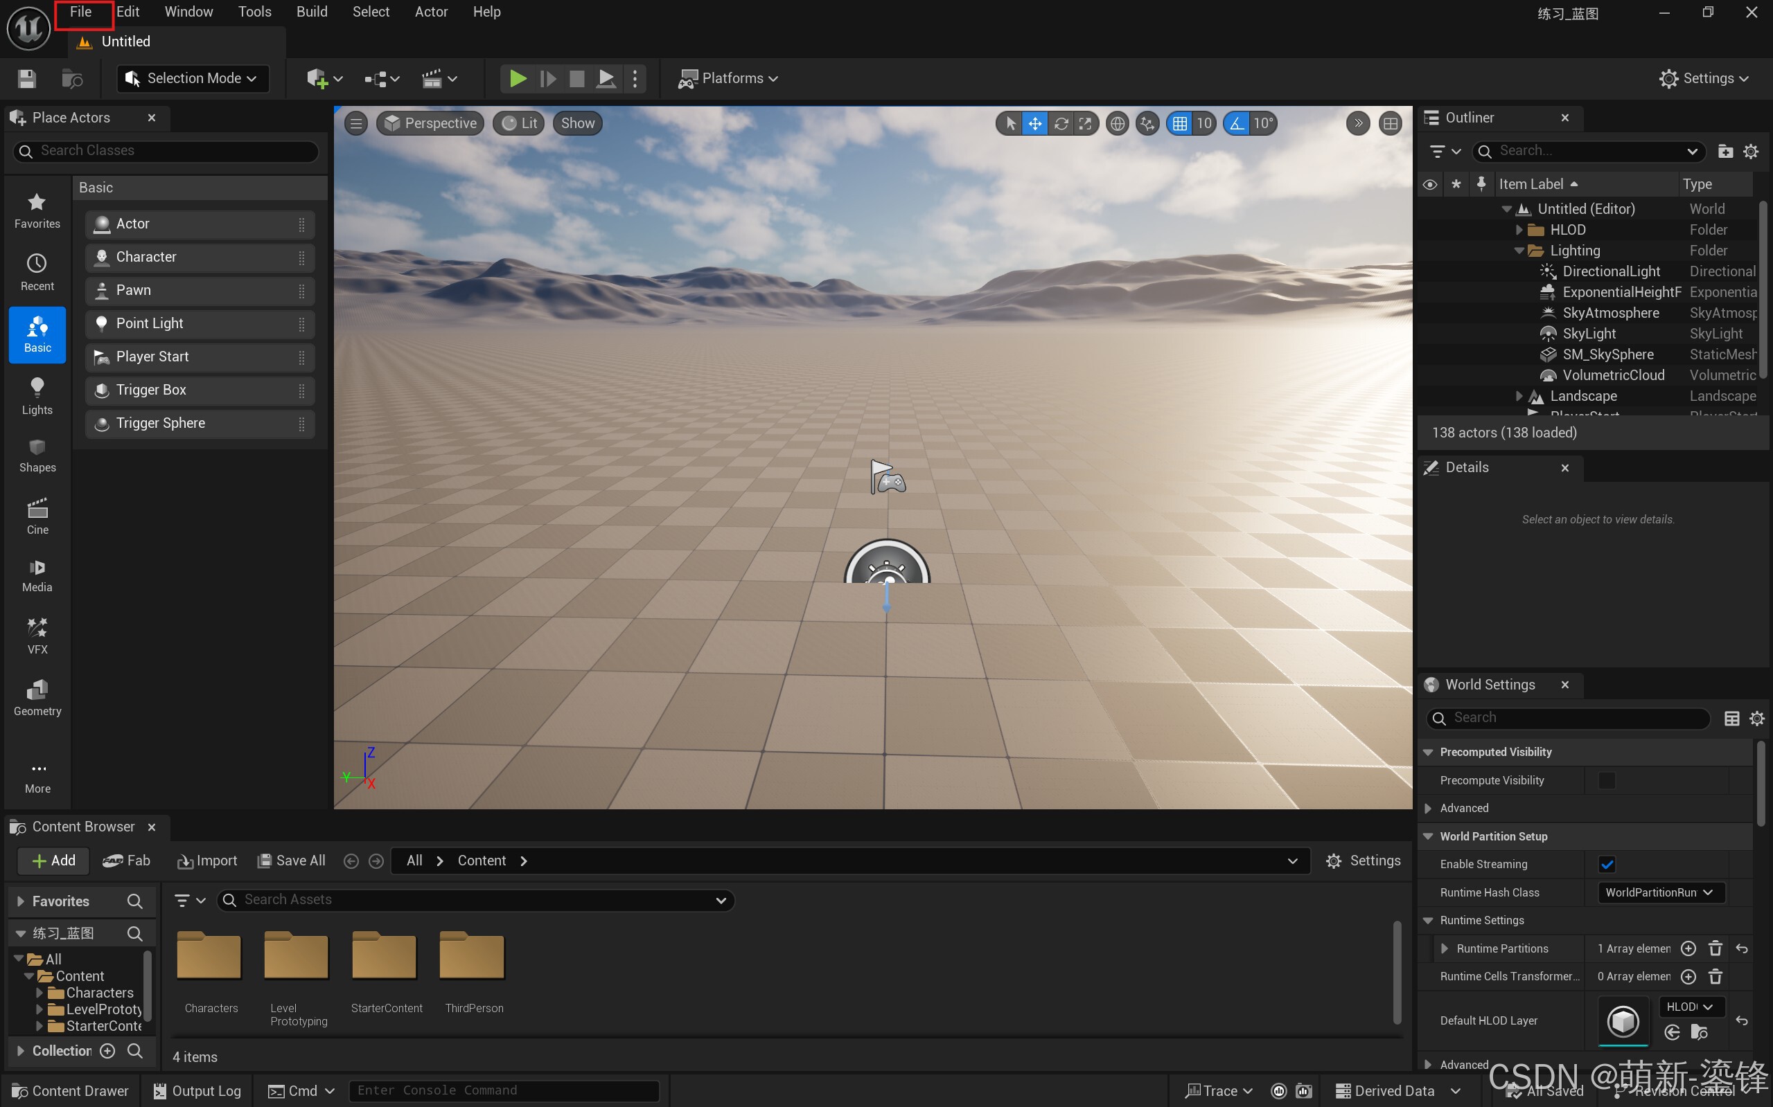The width and height of the screenshot is (1773, 1107).
Task: Click the Save current level icon
Action: click(x=27, y=78)
